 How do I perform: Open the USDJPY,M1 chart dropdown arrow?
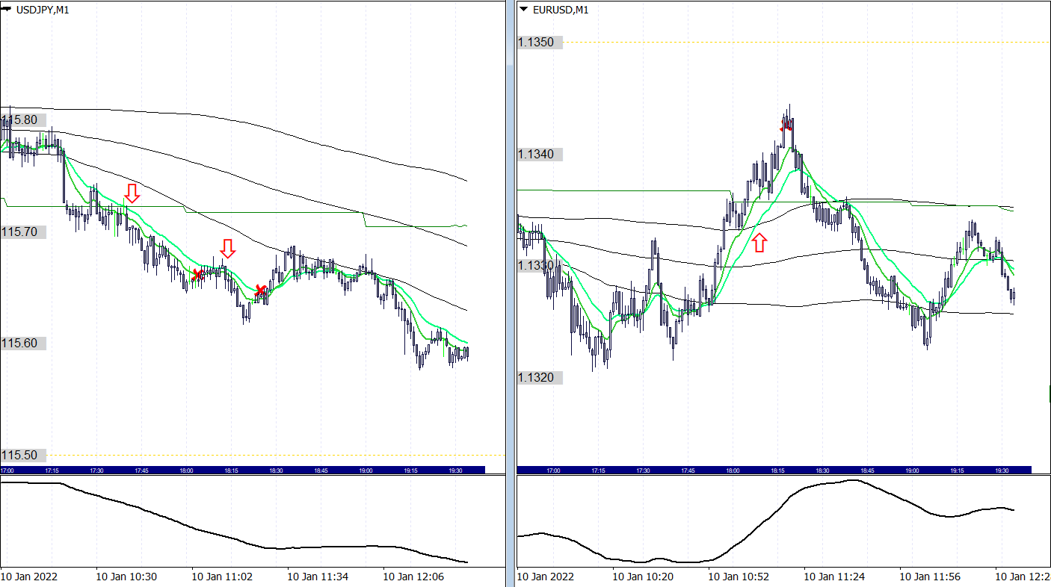point(7,10)
